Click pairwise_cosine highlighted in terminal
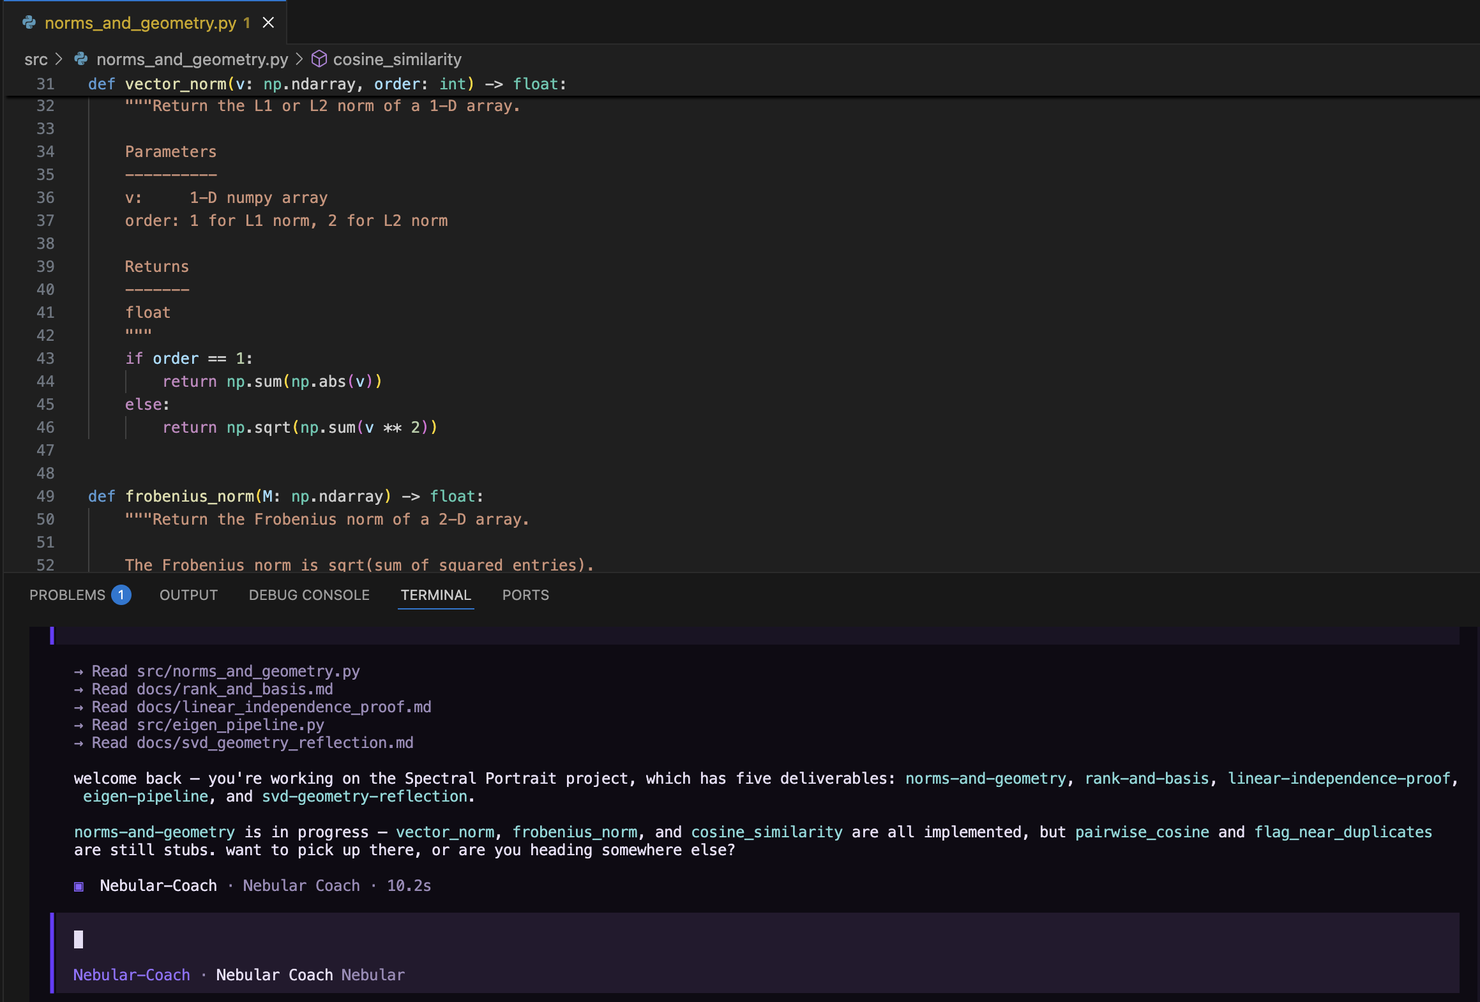The width and height of the screenshot is (1480, 1002). tap(1142, 832)
